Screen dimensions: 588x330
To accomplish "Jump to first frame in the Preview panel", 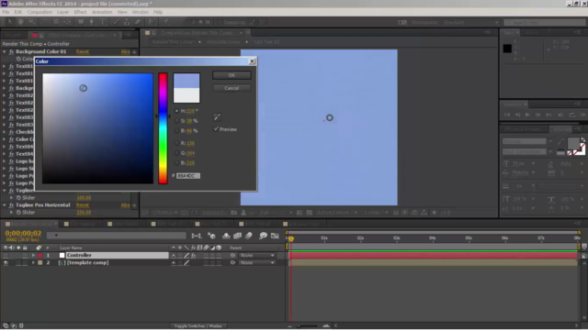I will [507, 115].
